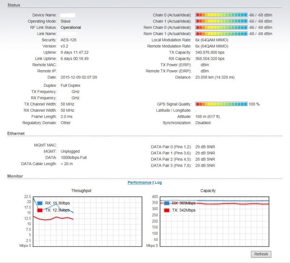Click the Monitor section heading
The image size is (290, 263).
pyautogui.click(x=15, y=176)
